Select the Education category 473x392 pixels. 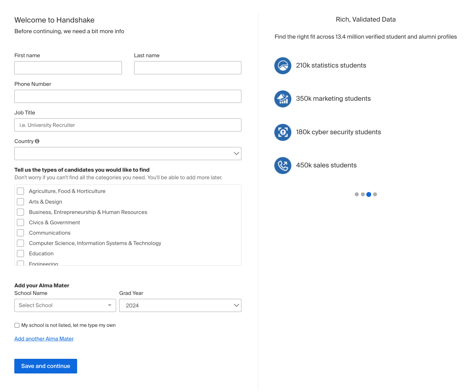pyautogui.click(x=20, y=253)
